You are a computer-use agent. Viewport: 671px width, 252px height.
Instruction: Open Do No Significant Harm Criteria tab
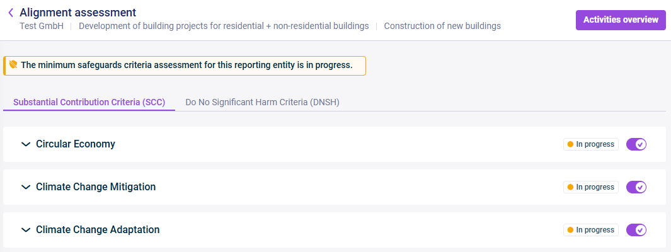(x=262, y=102)
